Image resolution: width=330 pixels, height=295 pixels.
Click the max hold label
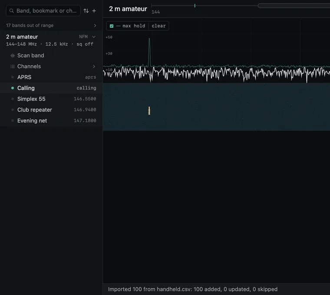[134, 26]
